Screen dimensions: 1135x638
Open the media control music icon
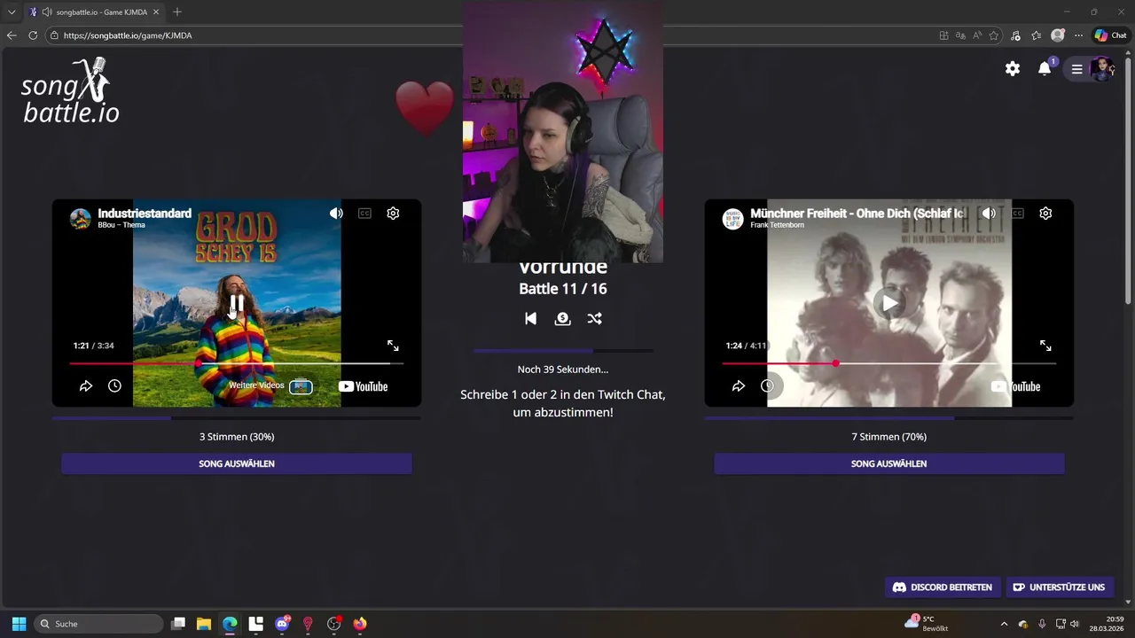[1015, 35]
